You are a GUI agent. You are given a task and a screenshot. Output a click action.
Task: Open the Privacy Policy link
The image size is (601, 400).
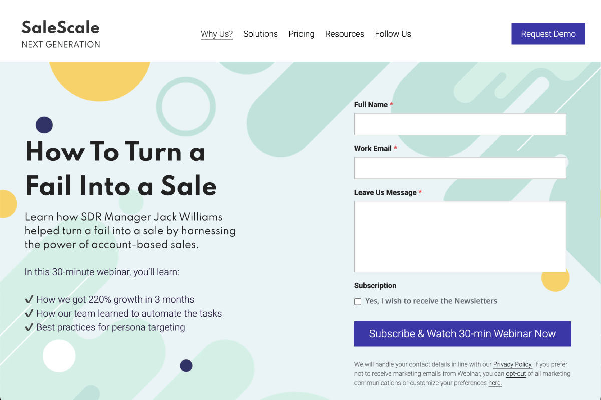(513, 365)
